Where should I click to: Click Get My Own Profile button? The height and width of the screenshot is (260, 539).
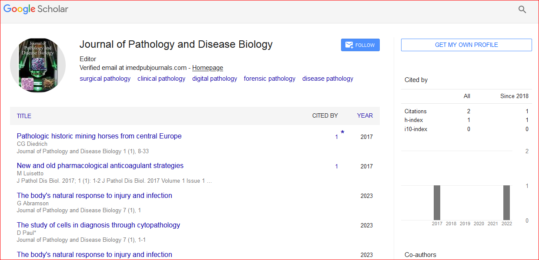coord(466,45)
